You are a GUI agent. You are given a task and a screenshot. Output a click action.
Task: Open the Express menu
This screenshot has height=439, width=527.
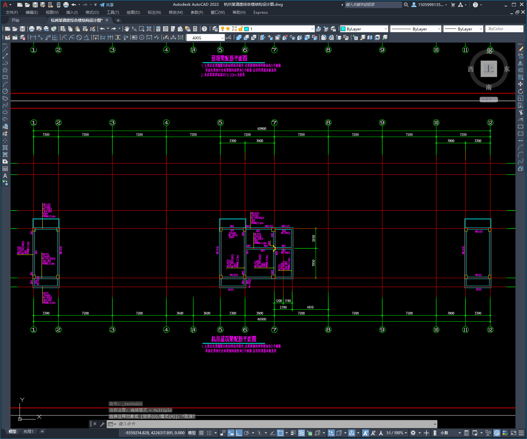pyautogui.click(x=260, y=12)
